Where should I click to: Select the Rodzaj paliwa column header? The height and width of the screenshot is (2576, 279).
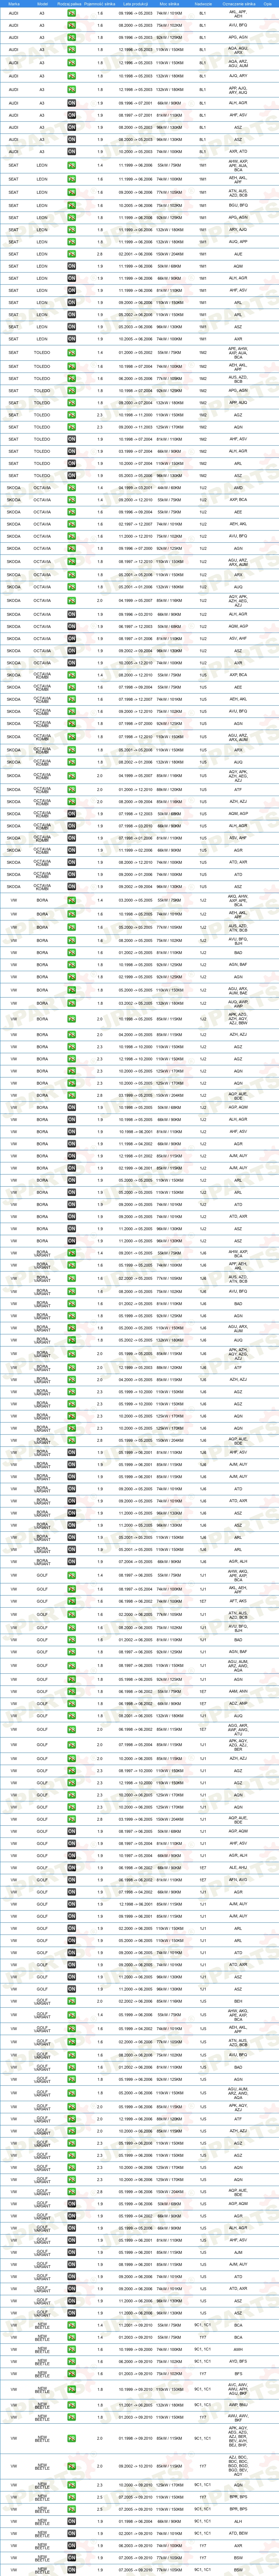(x=71, y=4)
